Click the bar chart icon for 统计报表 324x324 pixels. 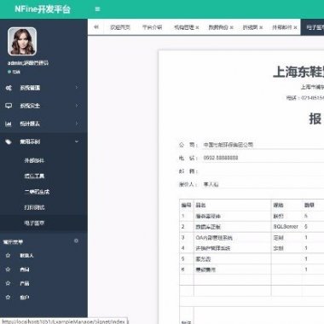(9, 124)
